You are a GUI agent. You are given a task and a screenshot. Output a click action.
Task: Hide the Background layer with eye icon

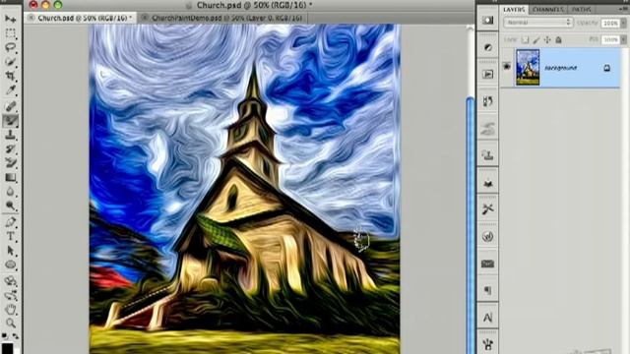click(x=507, y=67)
